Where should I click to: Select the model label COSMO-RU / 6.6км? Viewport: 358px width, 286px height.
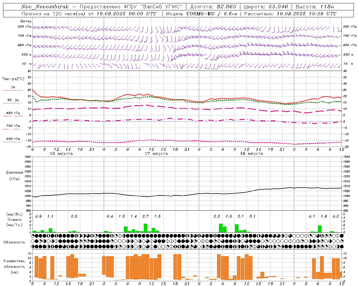click(x=212, y=14)
